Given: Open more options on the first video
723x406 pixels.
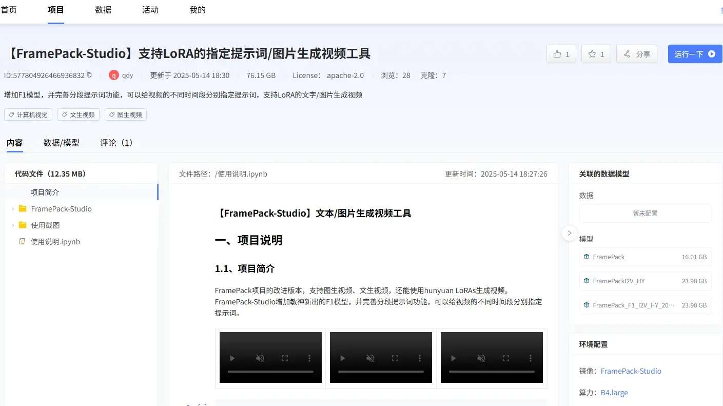Looking at the screenshot, I should 309,358.
